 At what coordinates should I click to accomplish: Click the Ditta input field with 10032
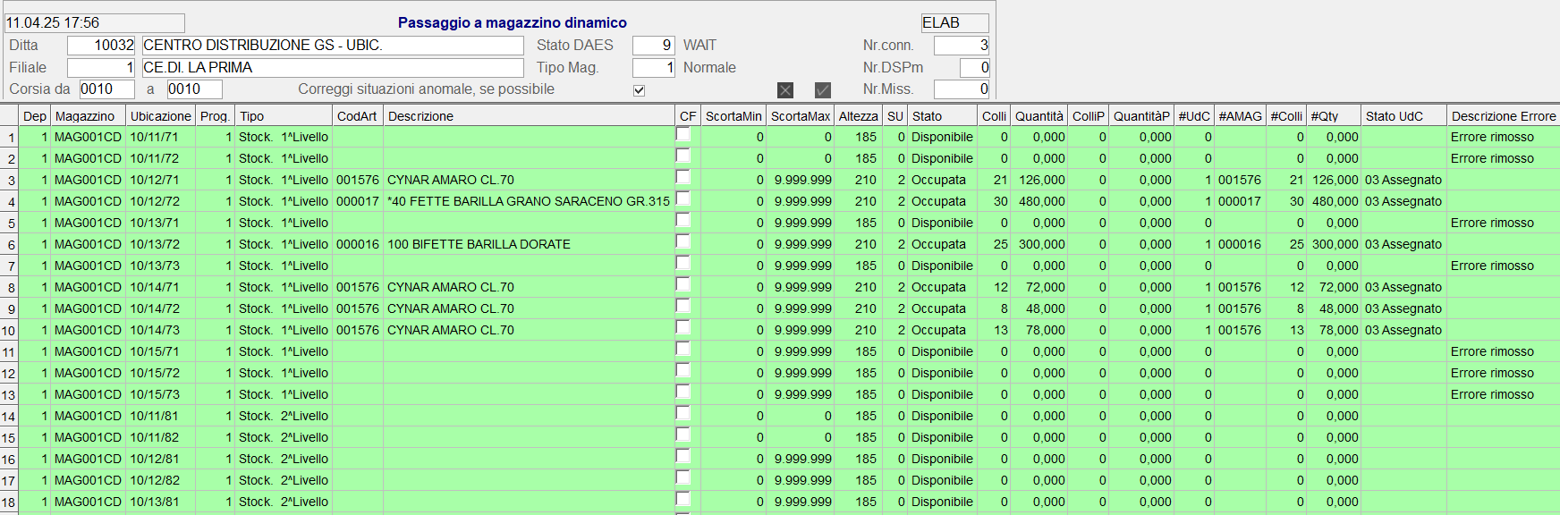tap(101, 46)
